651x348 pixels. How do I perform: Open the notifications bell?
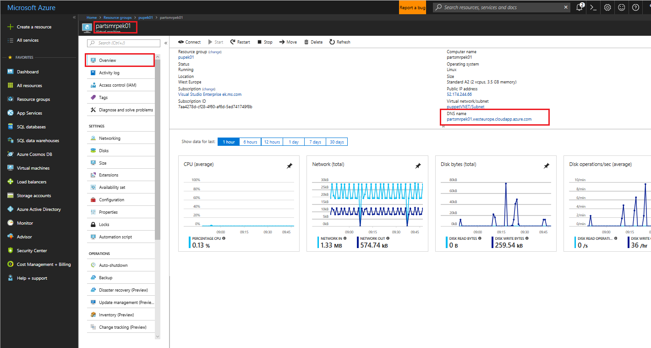click(579, 7)
